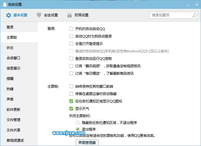201x146 pixels.
Task: Check 离线时自动启动QQ手机版 option
Action: pos(71,51)
